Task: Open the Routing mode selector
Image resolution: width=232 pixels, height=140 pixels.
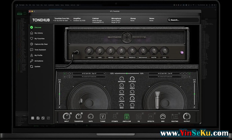Action: [175, 116]
